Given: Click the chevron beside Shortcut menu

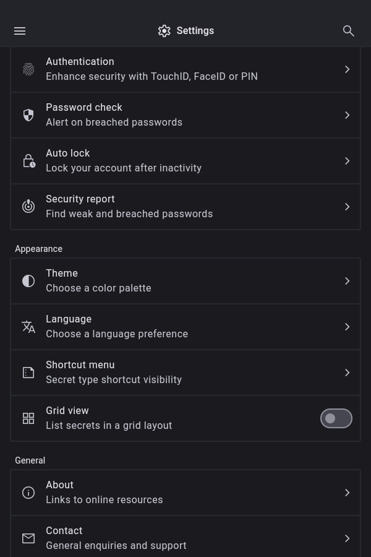Looking at the screenshot, I should 348,373.
